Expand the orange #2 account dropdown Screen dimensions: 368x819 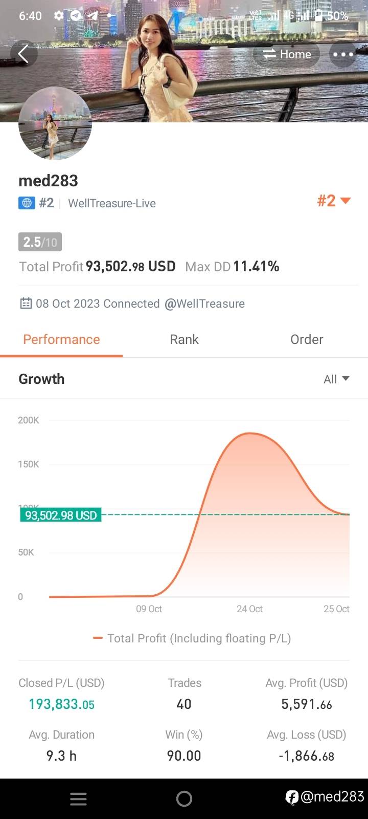[334, 201]
